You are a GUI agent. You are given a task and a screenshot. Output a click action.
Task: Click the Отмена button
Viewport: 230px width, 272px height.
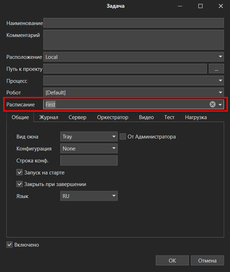pyautogui.click(x=207, y=260)
